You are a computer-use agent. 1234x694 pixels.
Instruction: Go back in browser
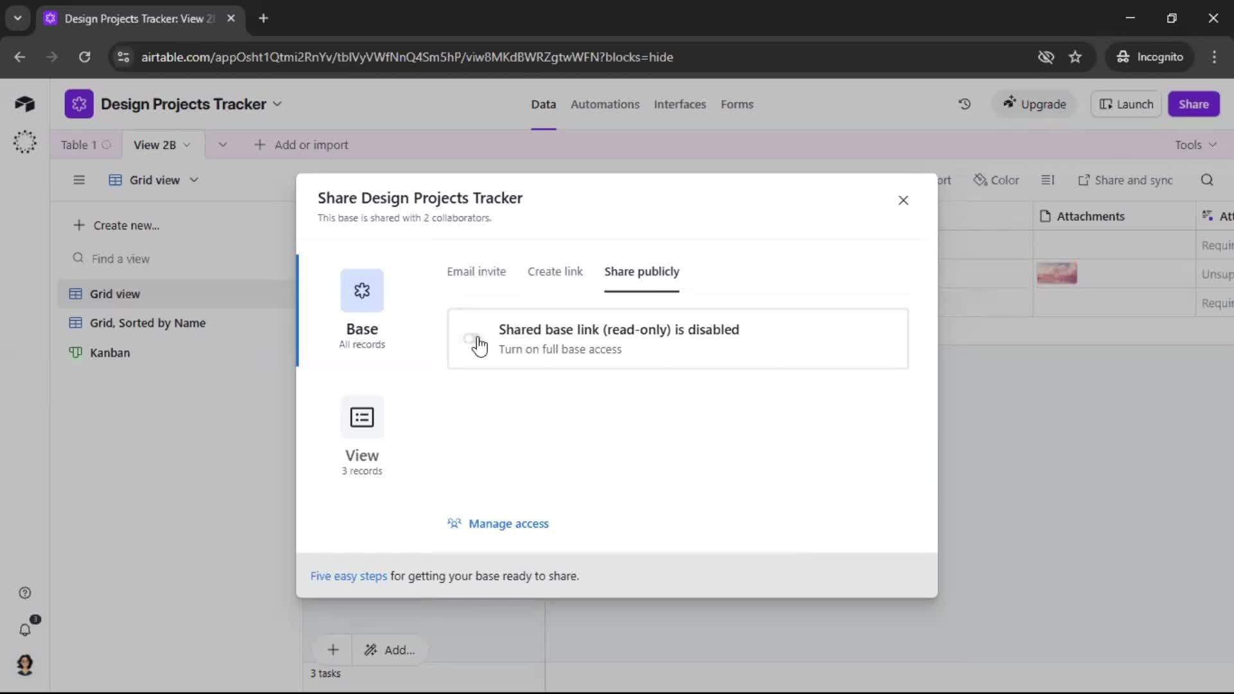pos(20,57)
